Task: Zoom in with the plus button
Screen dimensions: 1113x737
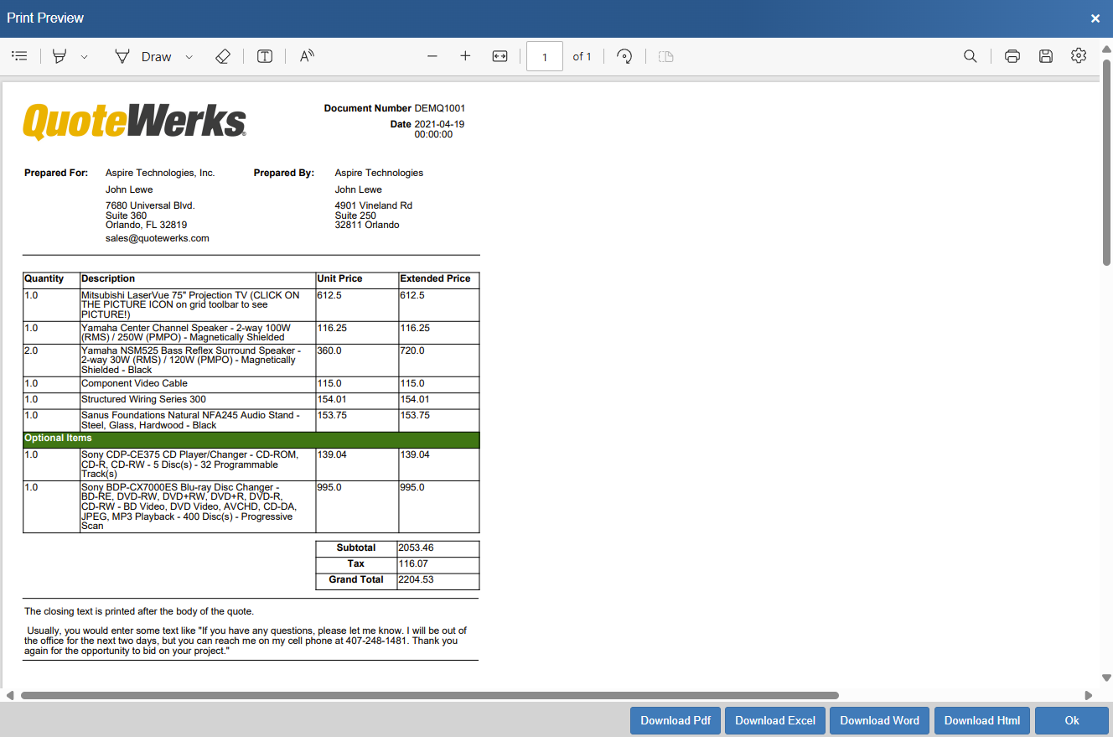Action: [466, 56]
